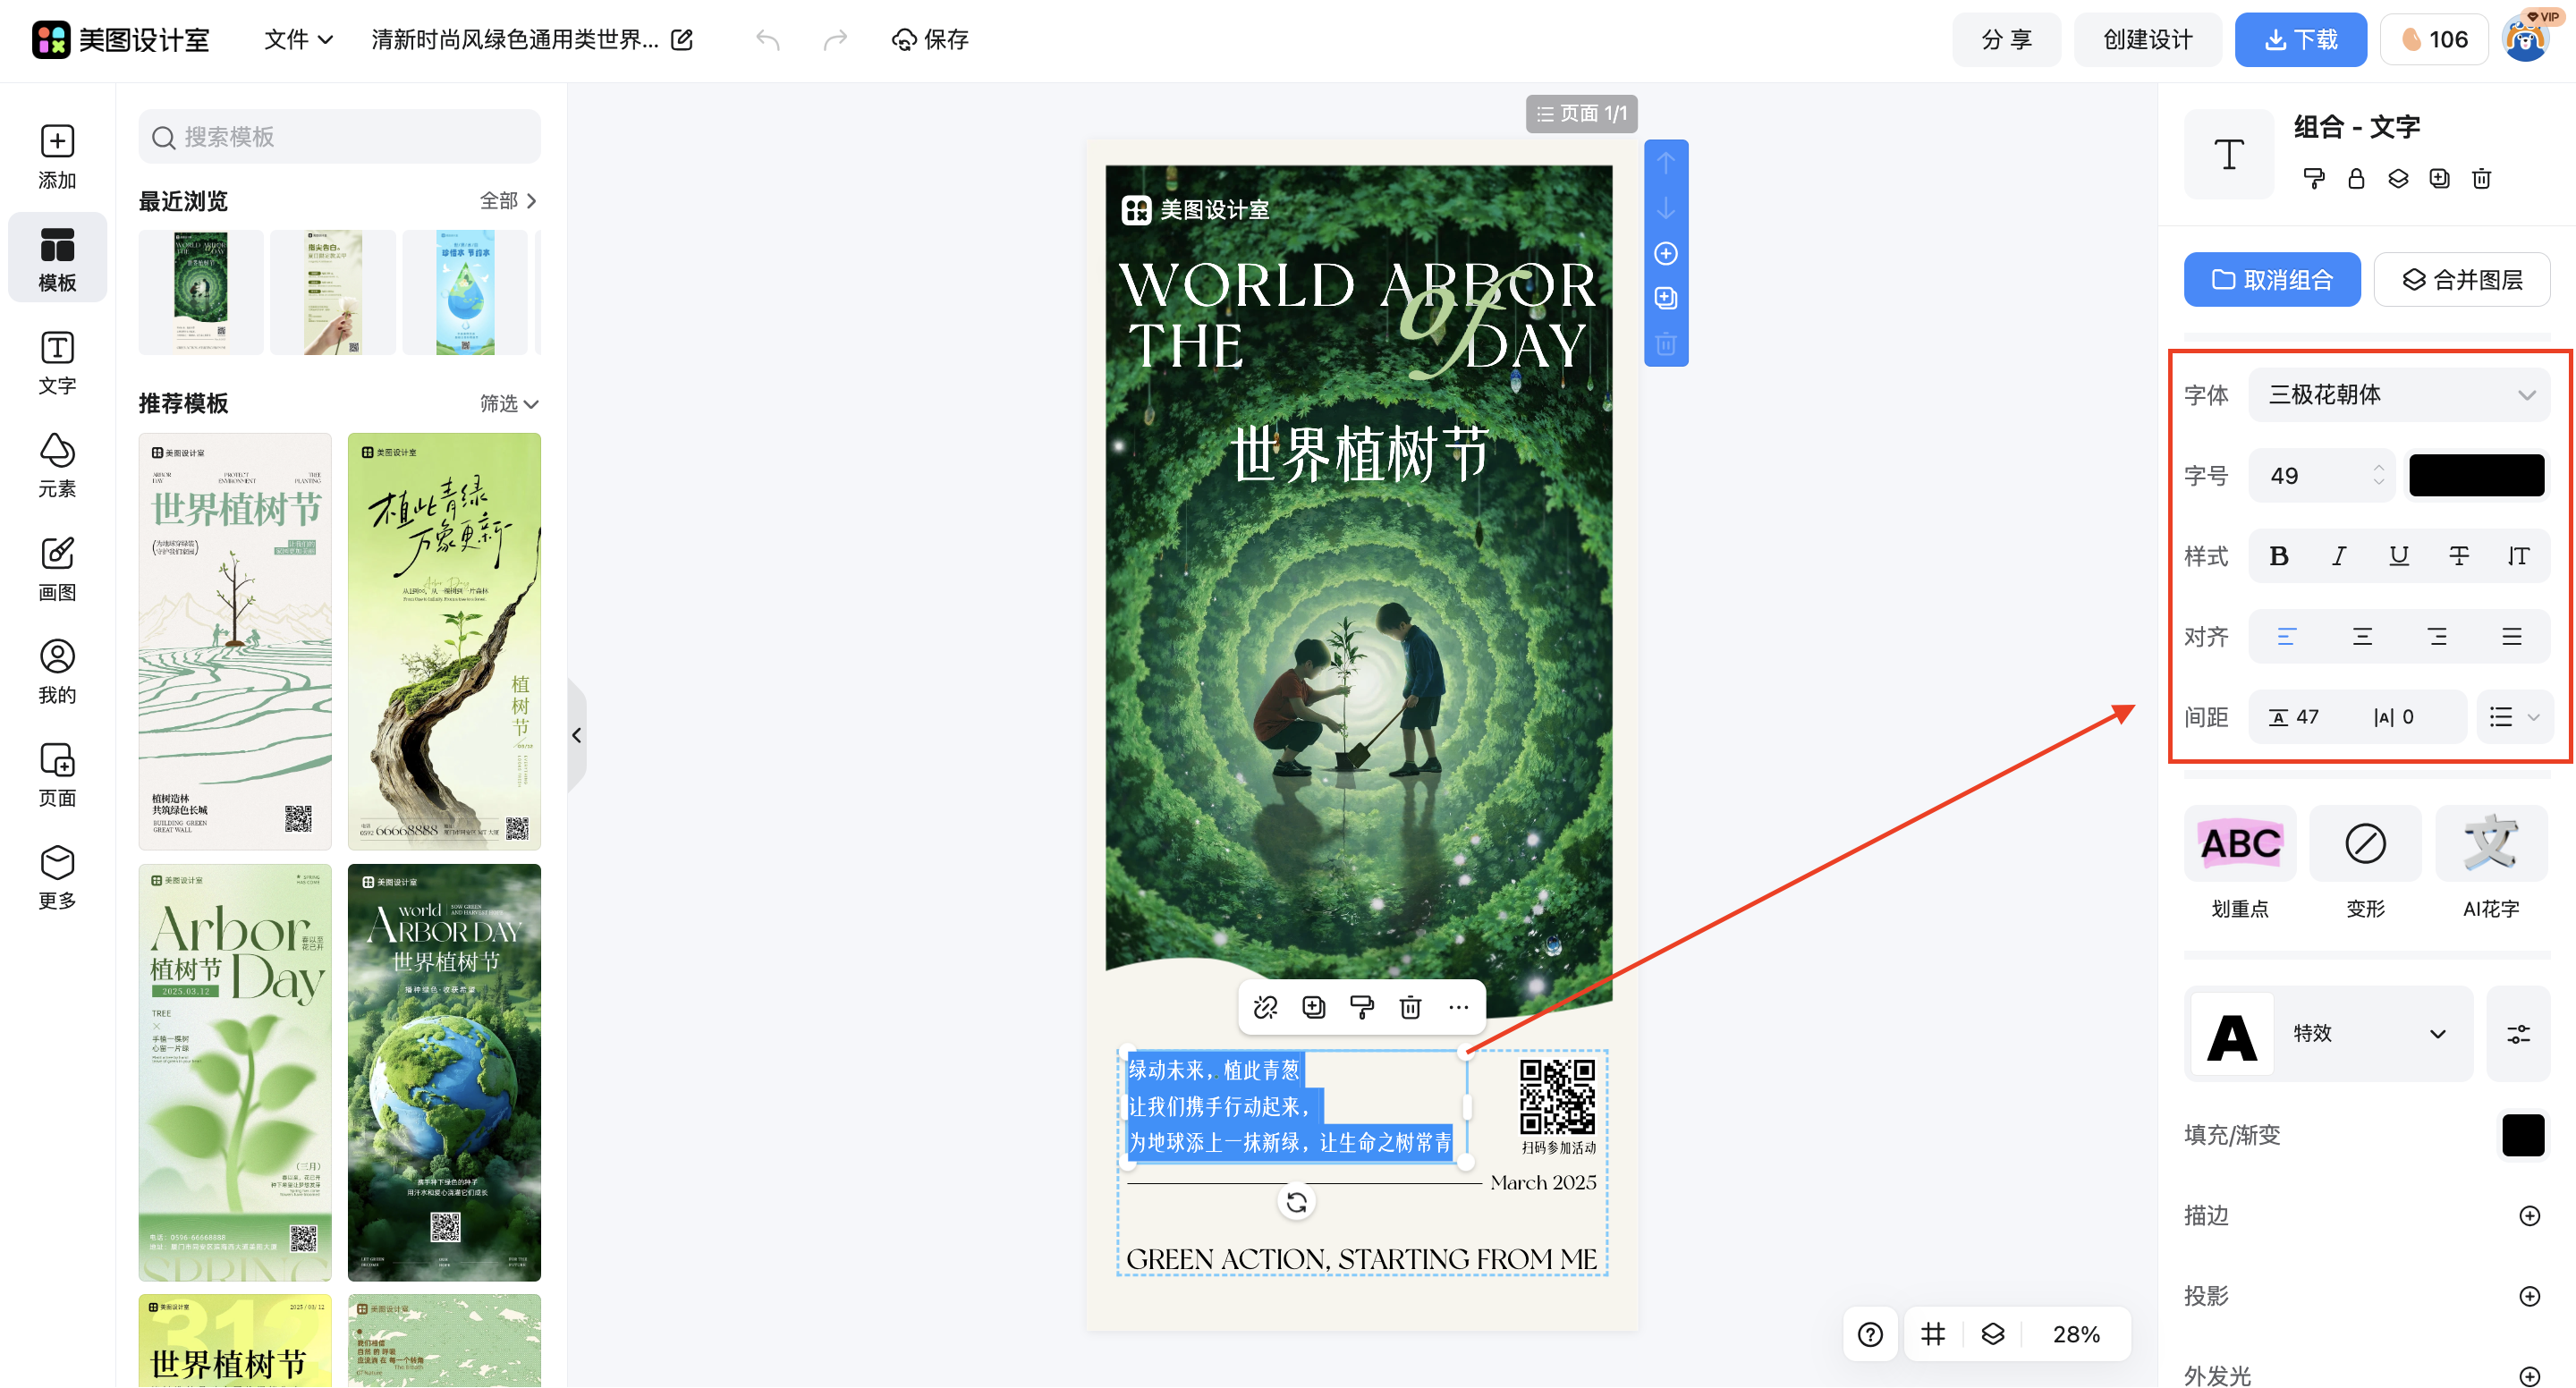The width and height of the screenshot is (2576, 1388).
Task: Open the black font color swatch
Action: 2476,475
